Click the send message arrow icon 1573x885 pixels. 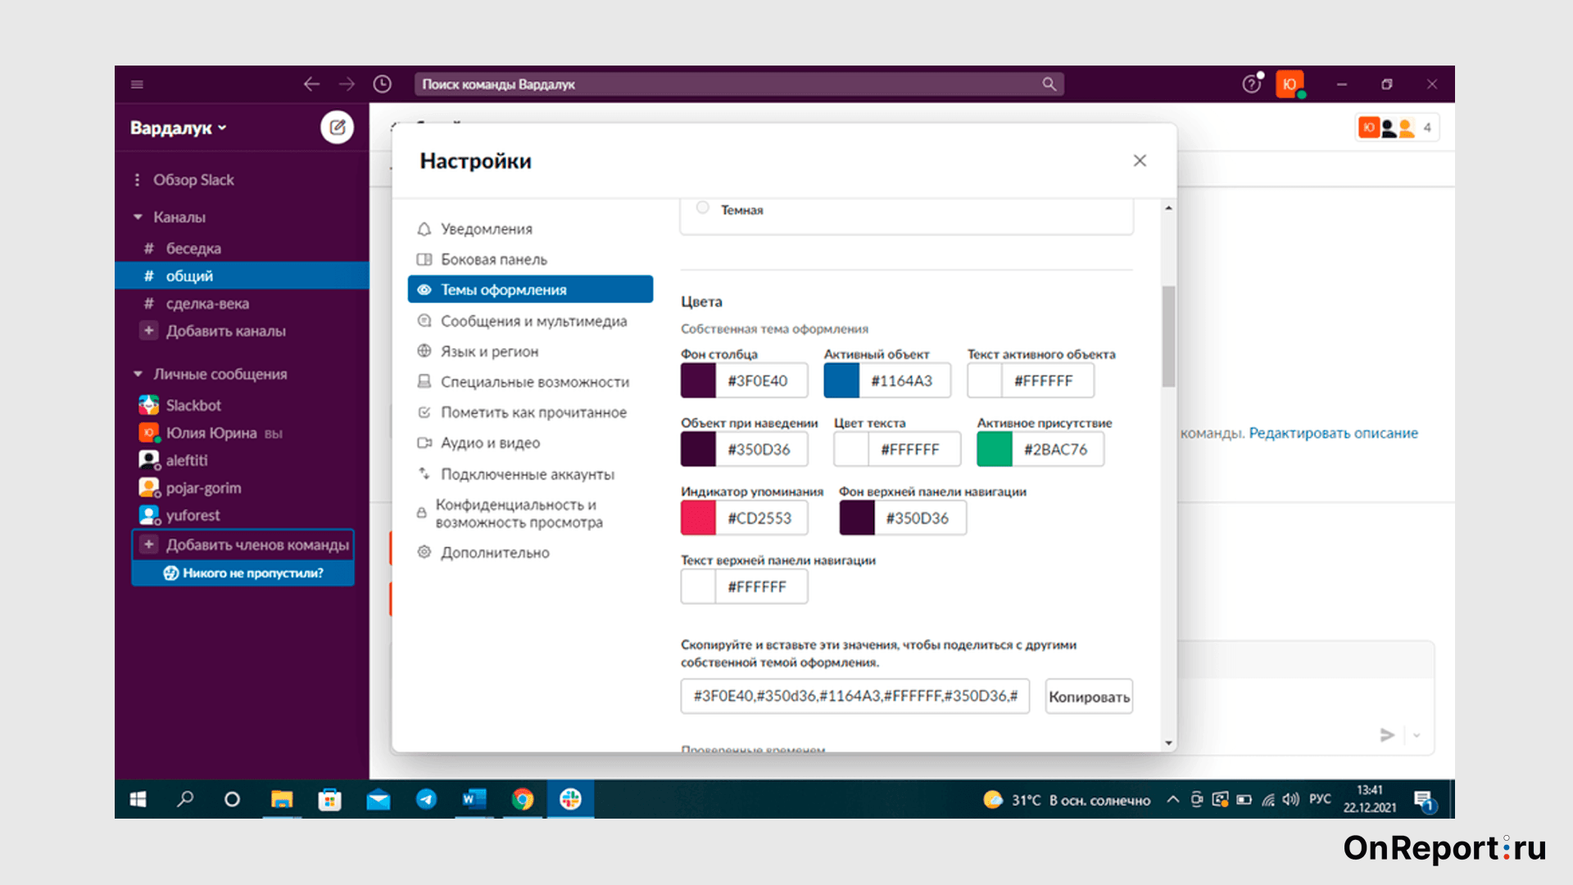[1387, 735]
